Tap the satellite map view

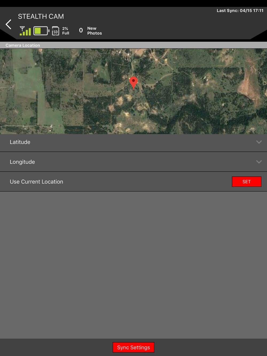[x=133, y=91]
